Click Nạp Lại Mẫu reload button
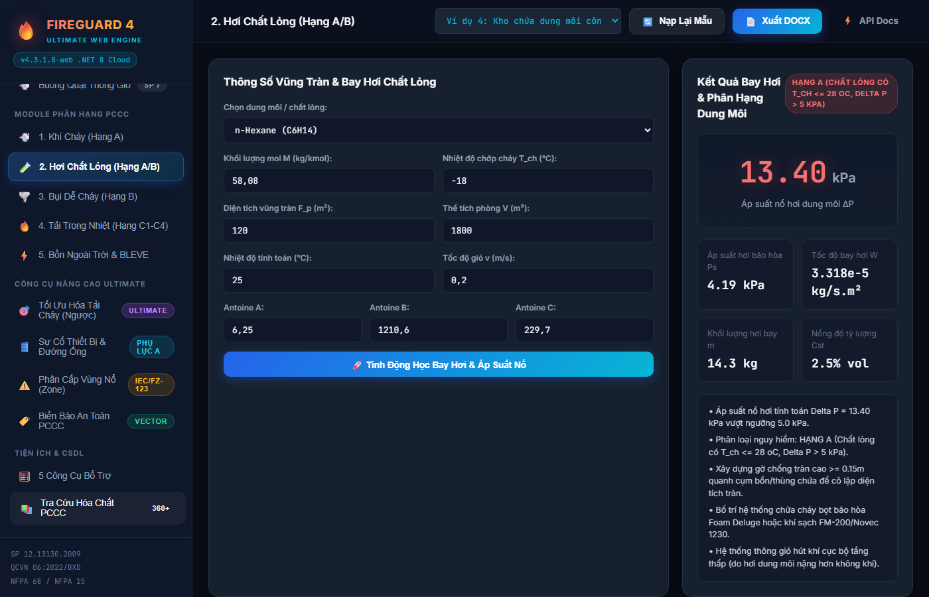 (677, 21)
